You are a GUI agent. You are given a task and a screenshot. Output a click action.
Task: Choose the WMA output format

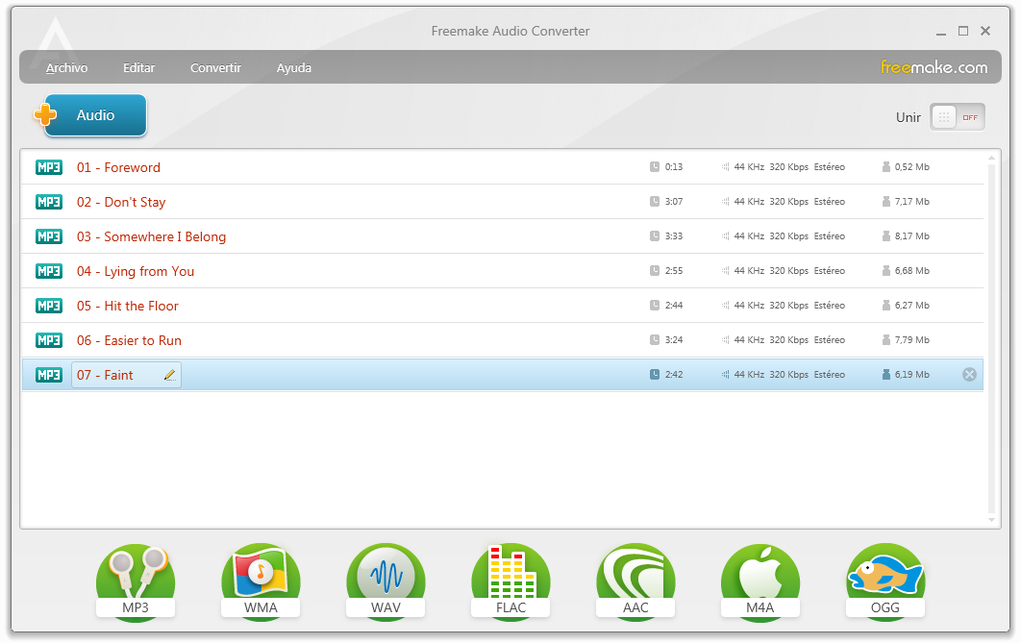[x=261, y=581]
